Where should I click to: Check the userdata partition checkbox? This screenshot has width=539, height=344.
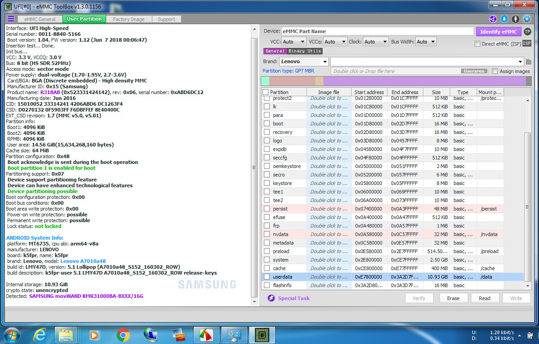267,277
